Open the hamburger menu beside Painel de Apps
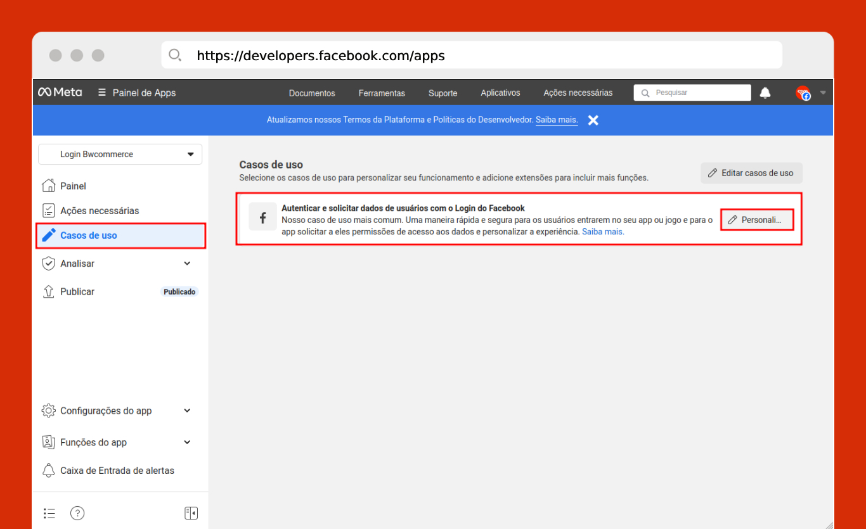 [x=102, y=92]
